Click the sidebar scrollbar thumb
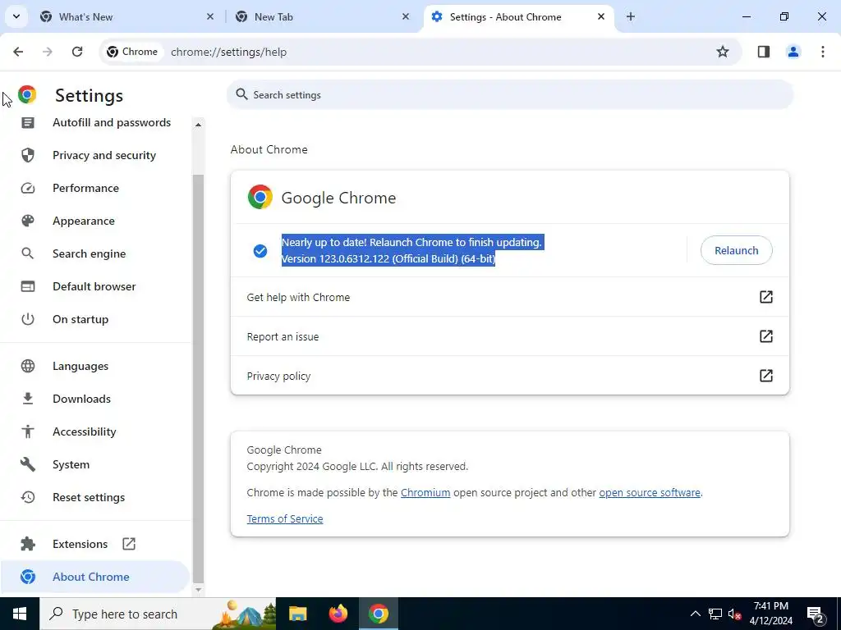 (198, 377)
